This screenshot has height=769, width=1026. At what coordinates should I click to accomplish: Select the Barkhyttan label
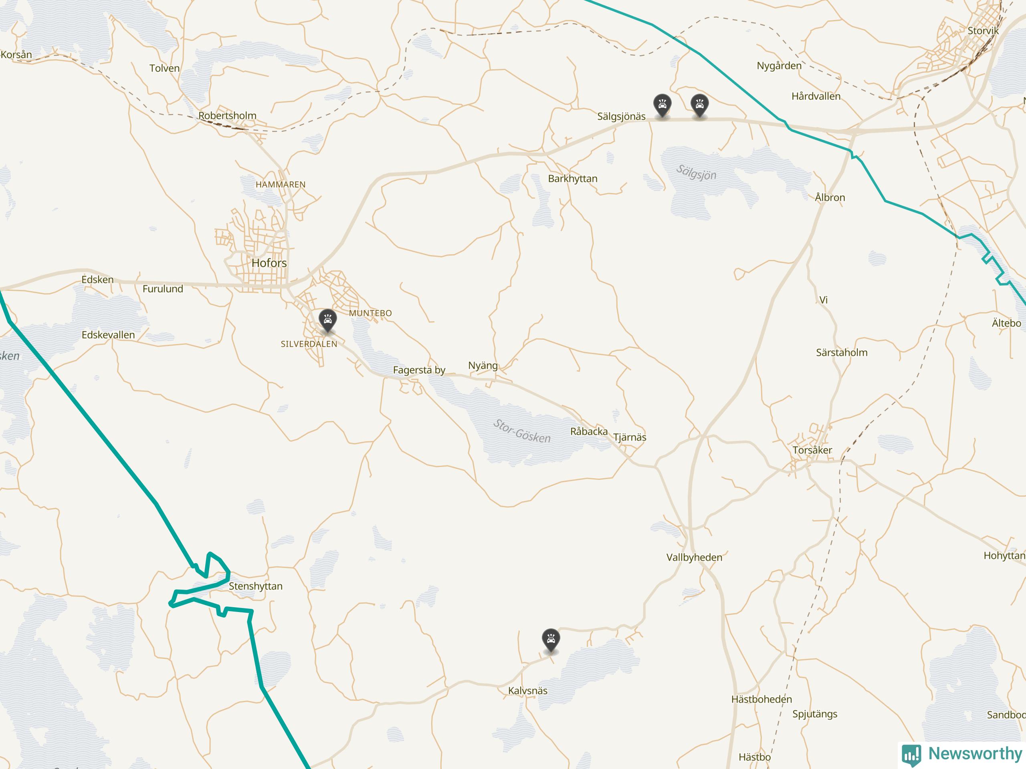tap(572, 179)
